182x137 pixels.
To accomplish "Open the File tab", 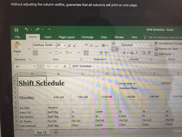I will pyautogui.click(x=17, y=37).
